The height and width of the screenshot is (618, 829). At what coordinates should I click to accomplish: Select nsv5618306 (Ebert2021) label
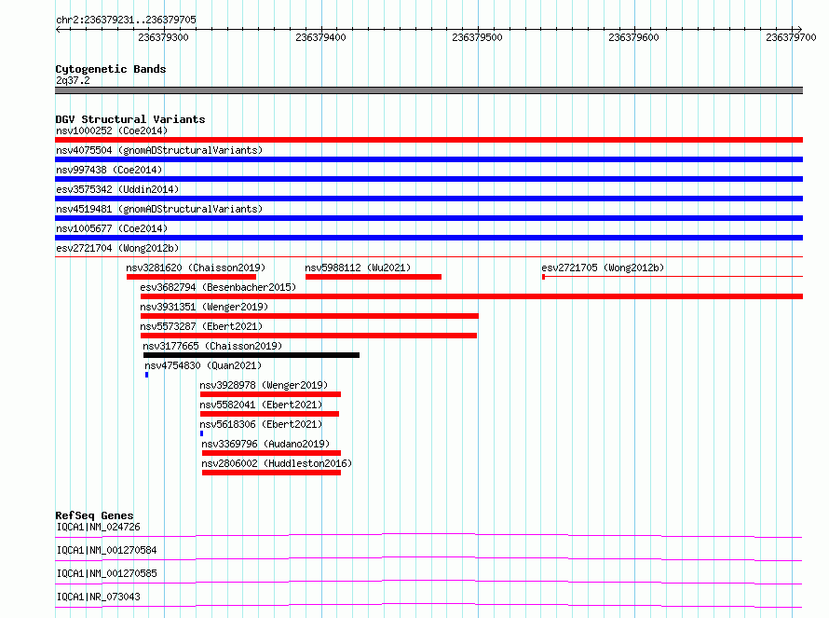[x=261, y=424]
